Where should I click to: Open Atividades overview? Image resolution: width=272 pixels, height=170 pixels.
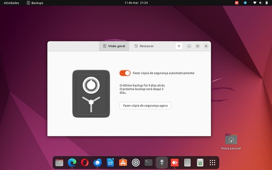pyautogui.click(x=11, y=3)
